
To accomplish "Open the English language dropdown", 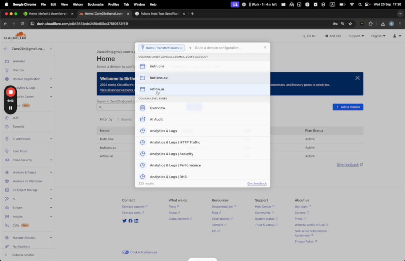I will coord(378,36).
